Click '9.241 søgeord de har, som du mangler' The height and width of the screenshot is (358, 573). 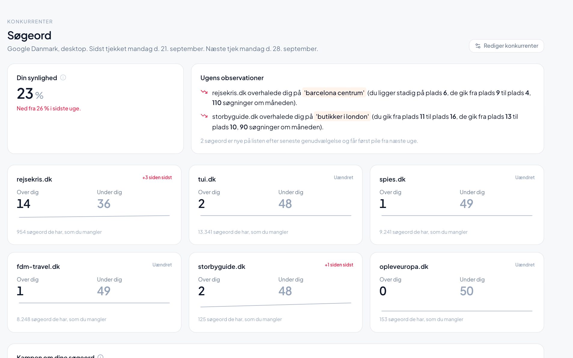(x=423, y=232)
